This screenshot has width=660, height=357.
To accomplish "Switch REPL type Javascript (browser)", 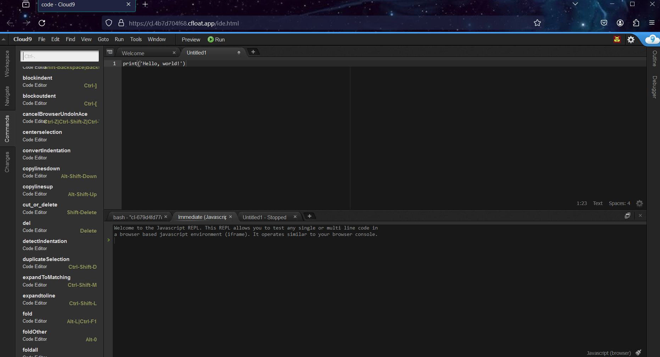I will (609, 353).
